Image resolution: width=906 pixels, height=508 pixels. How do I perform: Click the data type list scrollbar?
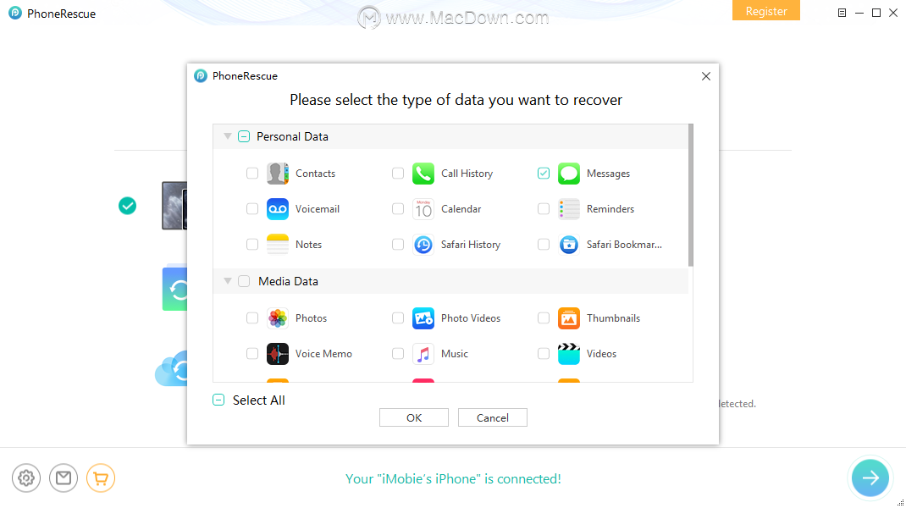tap(690, 196)
